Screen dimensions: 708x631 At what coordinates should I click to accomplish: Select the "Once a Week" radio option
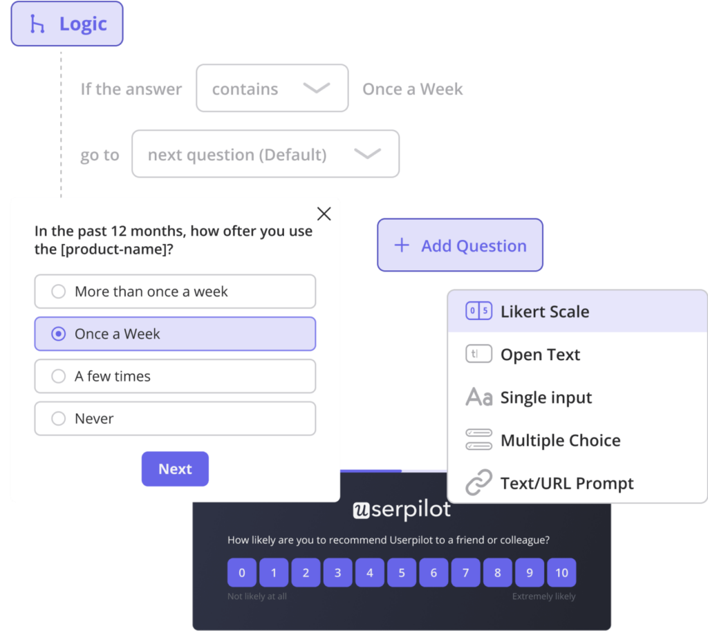click(59, 335)
